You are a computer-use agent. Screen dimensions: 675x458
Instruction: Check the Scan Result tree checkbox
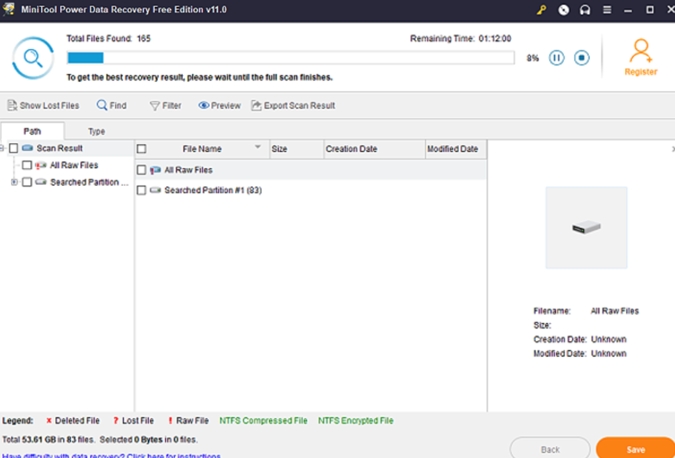pos(13,149)
